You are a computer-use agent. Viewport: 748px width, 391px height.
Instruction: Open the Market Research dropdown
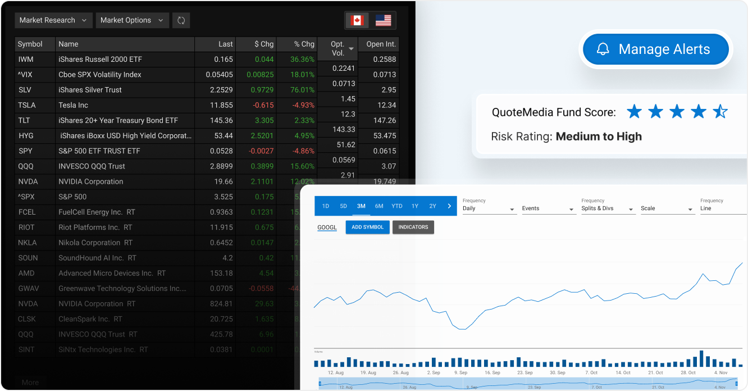tap(53, 20)
